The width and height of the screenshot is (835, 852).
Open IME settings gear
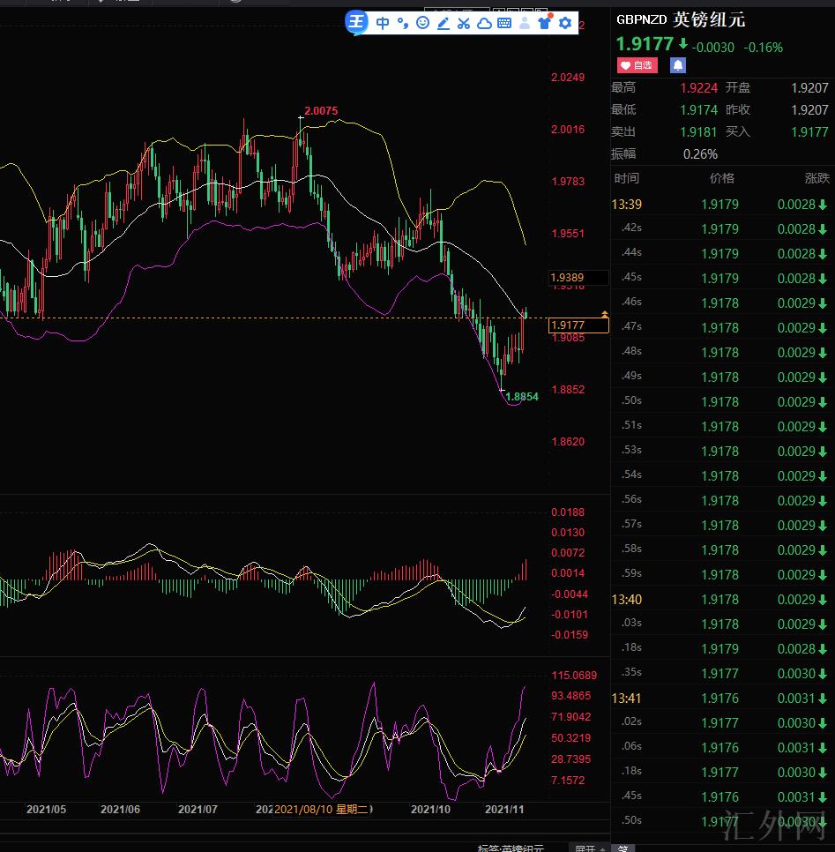coord(565,24)
